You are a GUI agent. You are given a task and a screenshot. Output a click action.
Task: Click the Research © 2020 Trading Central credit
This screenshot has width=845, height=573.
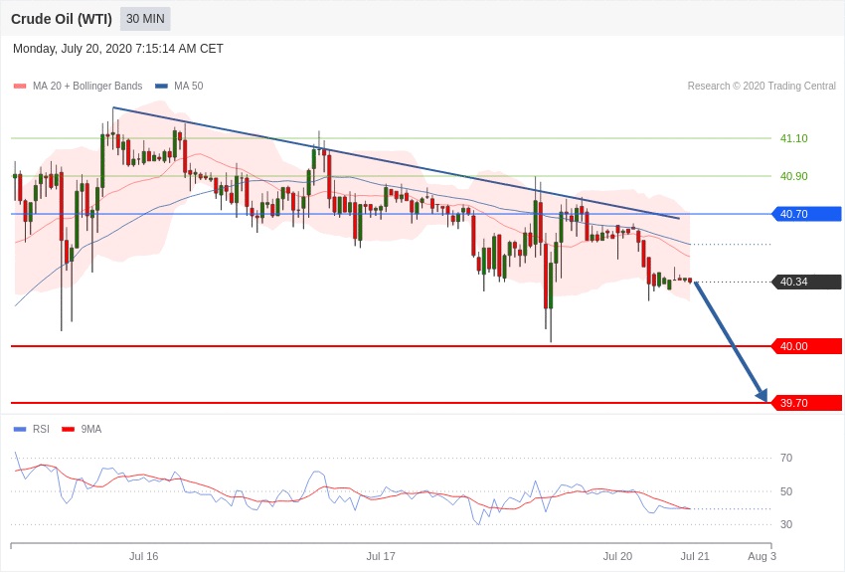point(761,87)
